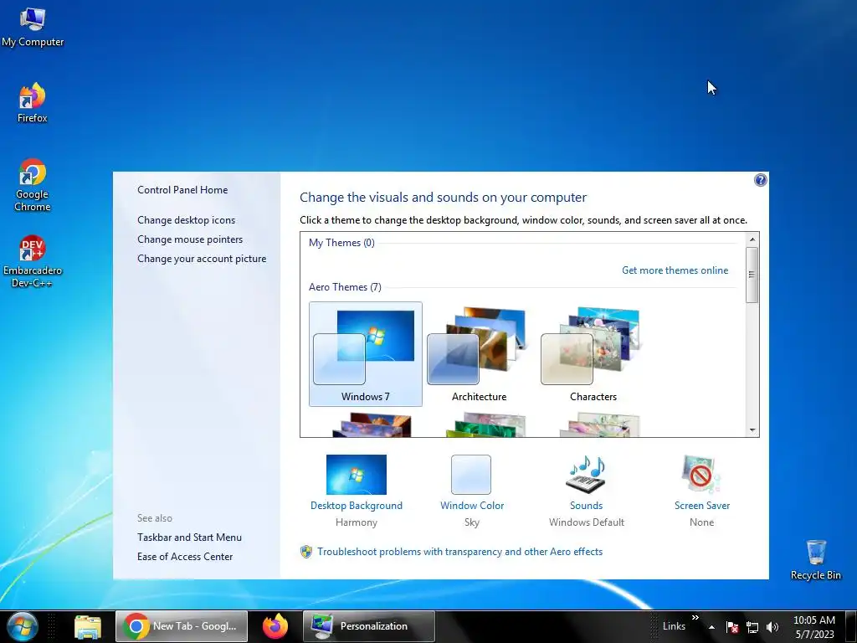Click Change desktop icons

[x=187, y=220]
